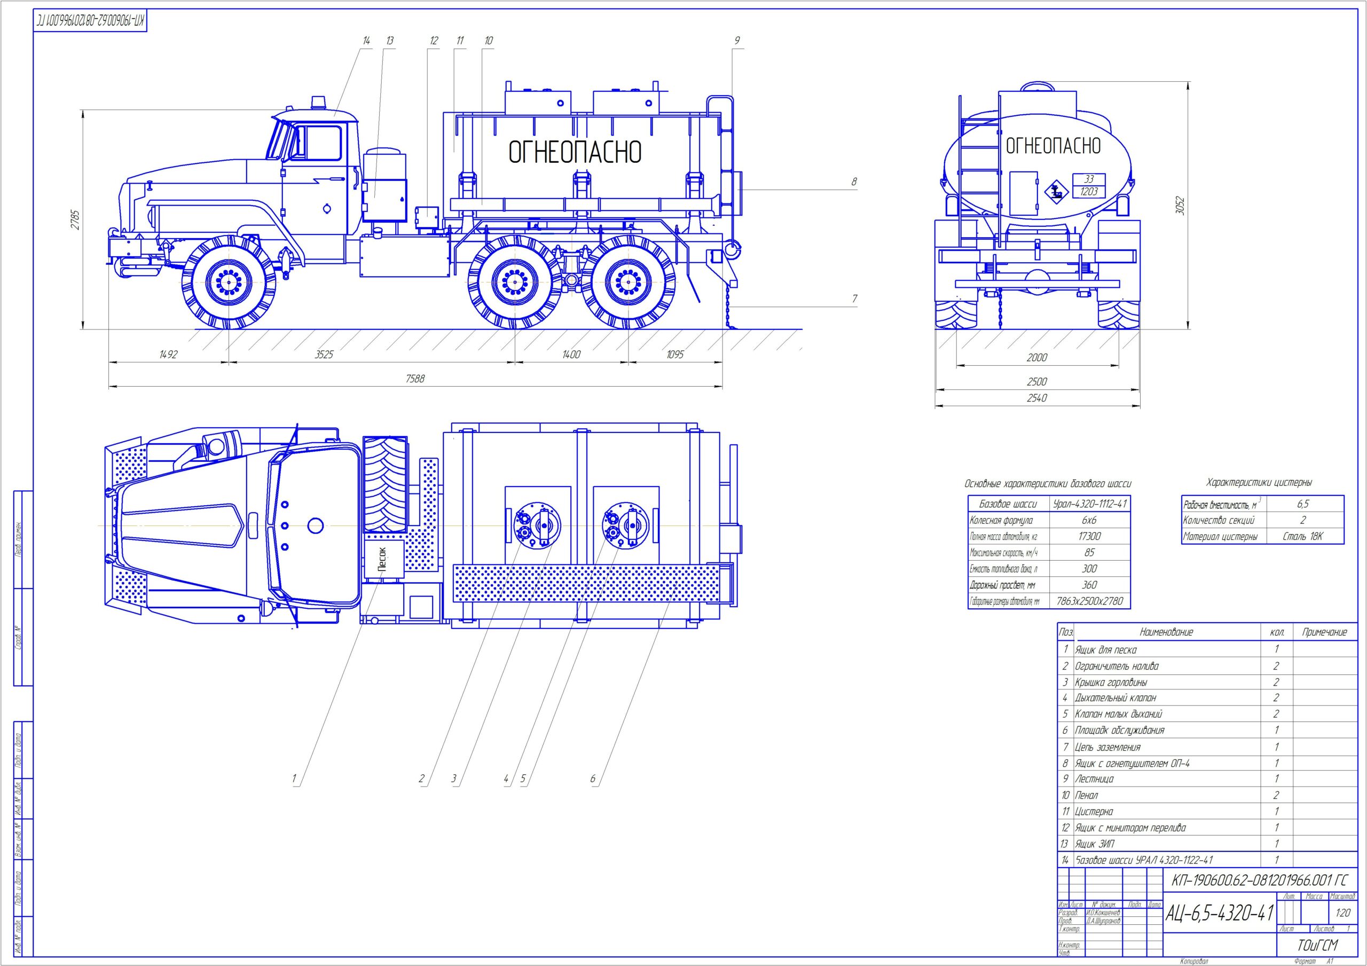The height and width of the screenshot is (966, 1367).
Task: Select the 2785 cab height dimension
Action: [x=75, y=219]
